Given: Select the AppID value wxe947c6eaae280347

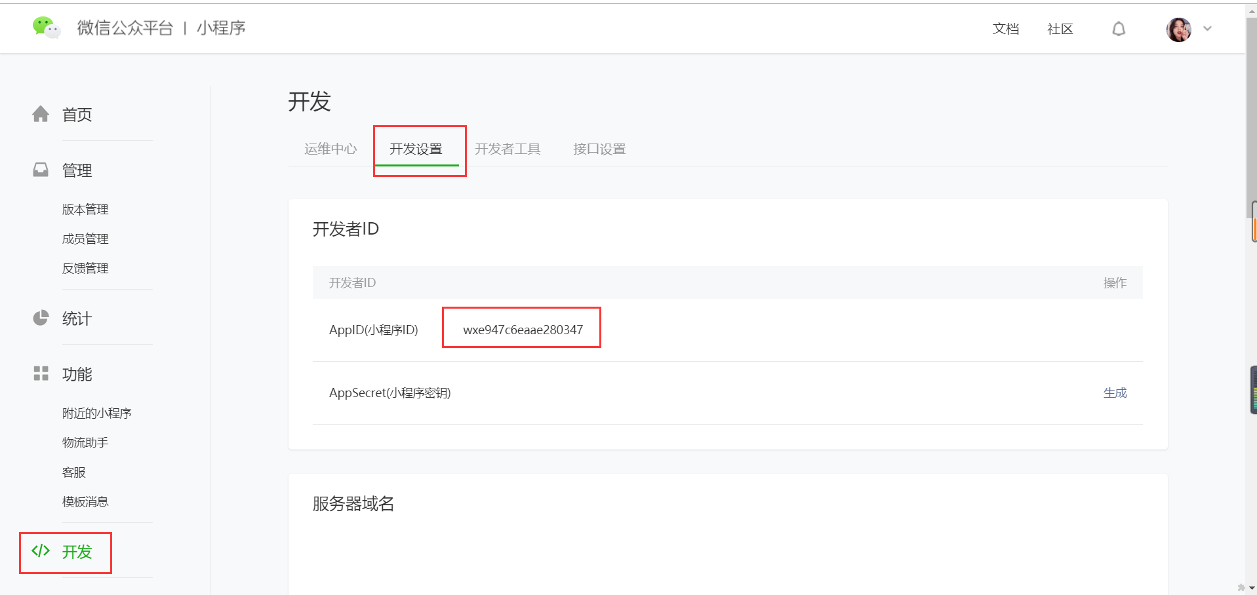Looking at the screenshot, I should point(523,330).
